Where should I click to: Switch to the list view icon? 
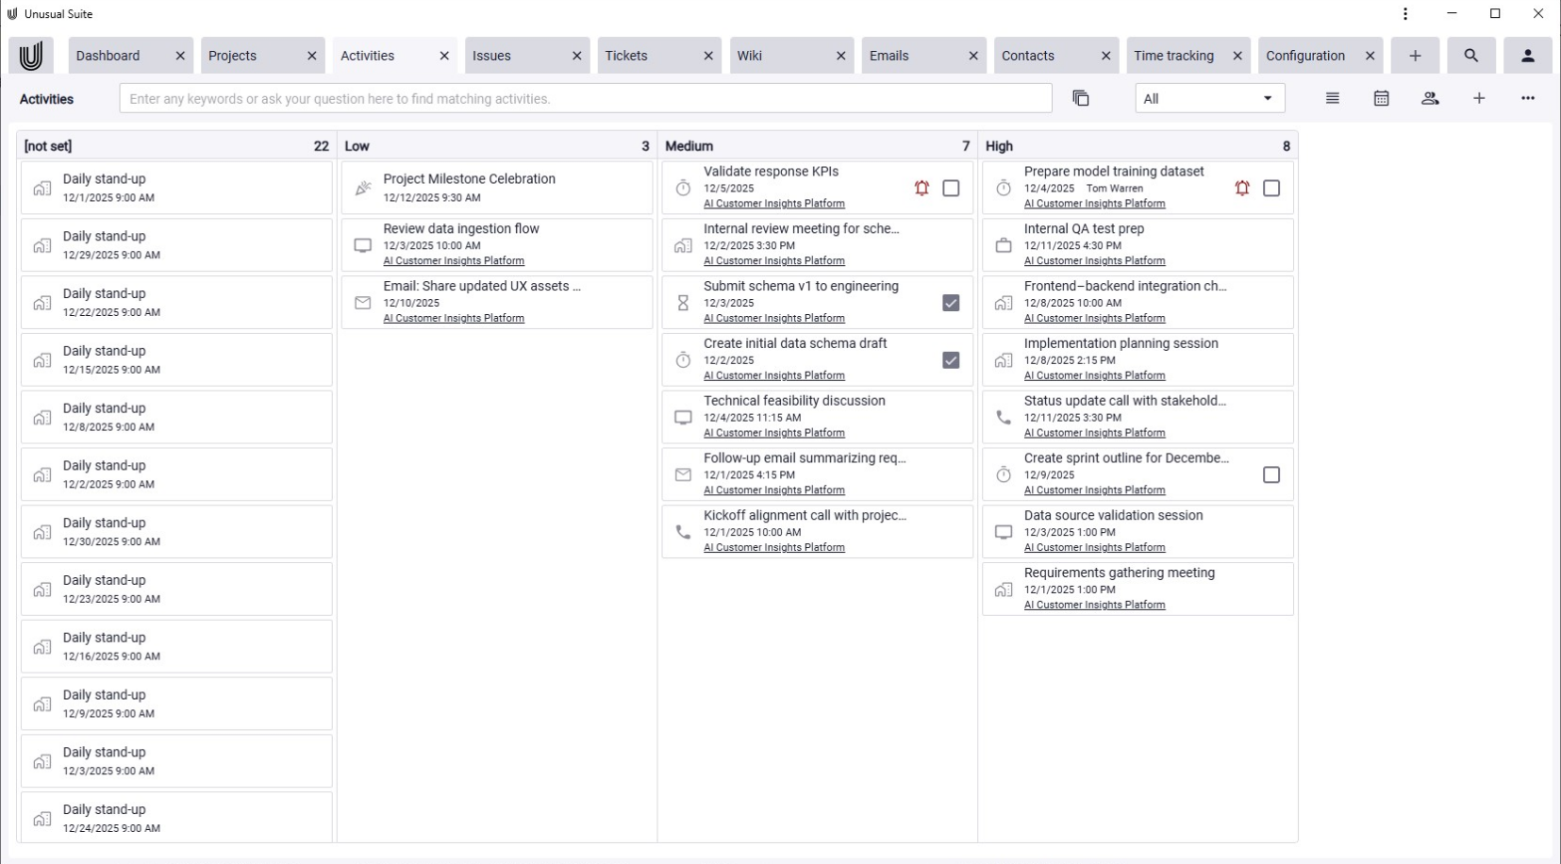pyautogui.click(x=1332, y=98)
